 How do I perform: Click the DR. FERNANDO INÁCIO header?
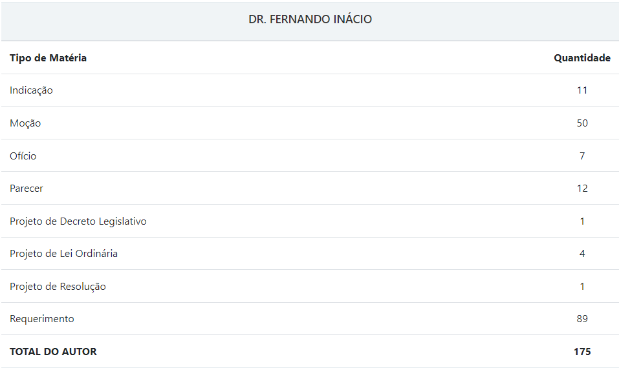[310, 19]
